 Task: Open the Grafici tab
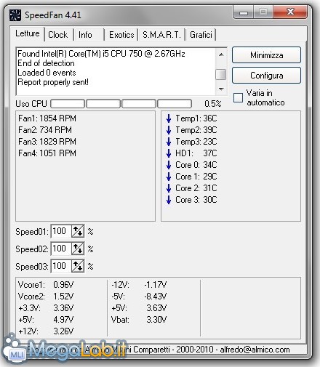(x=201, y=35)
